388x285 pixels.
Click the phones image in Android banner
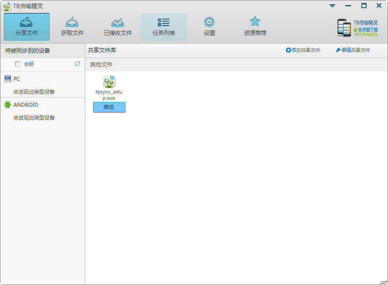coord(344,28)
